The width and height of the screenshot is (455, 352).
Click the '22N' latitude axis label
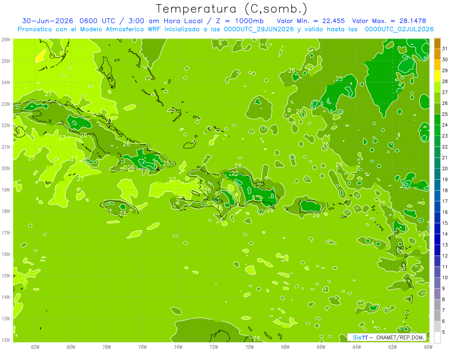coord(6,125)
